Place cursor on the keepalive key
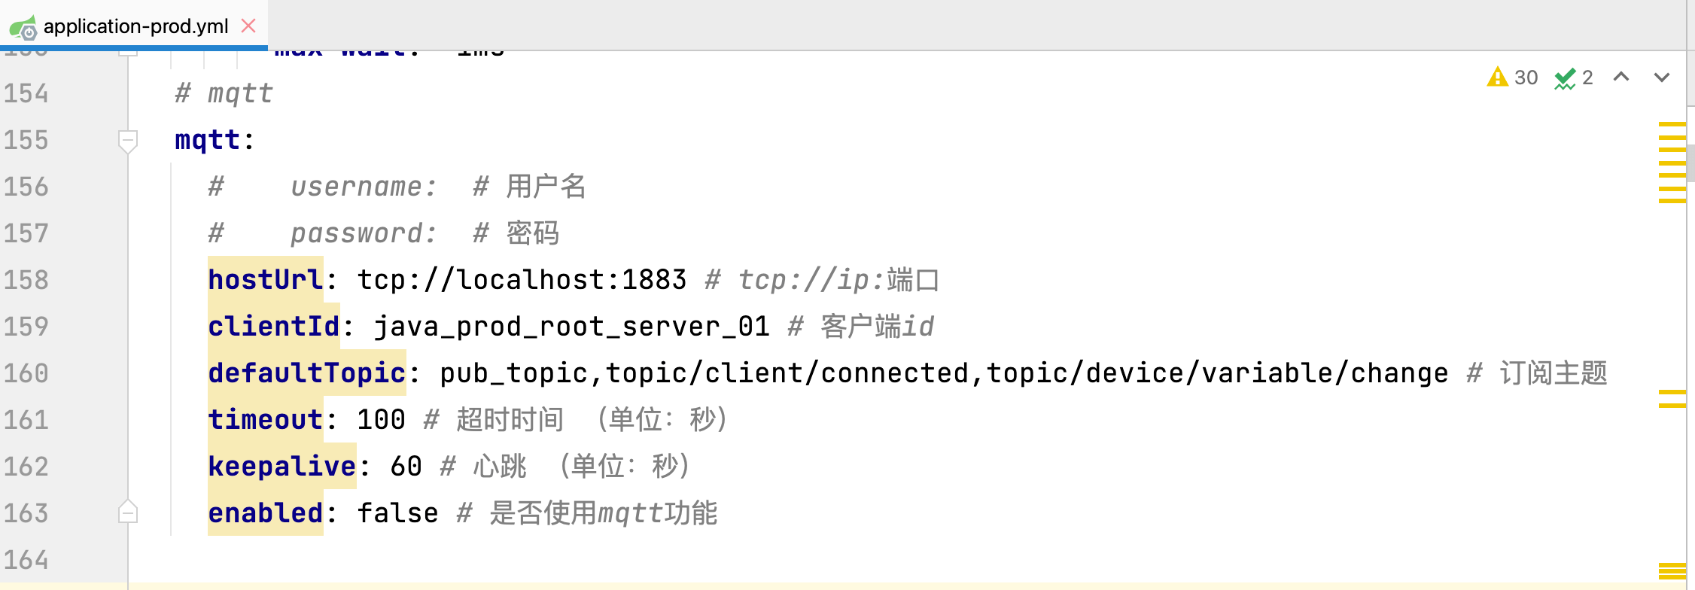Image resolution: width=1695 pixels, height=590 pixels. click(281, 467)
